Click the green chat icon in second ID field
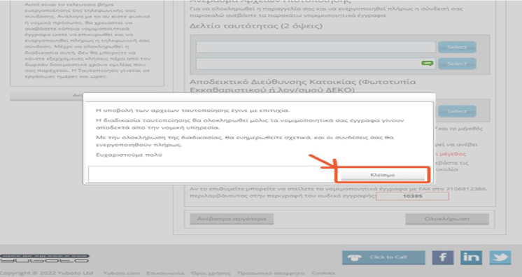The image size is (522, 277). click(x=427, y=63)
